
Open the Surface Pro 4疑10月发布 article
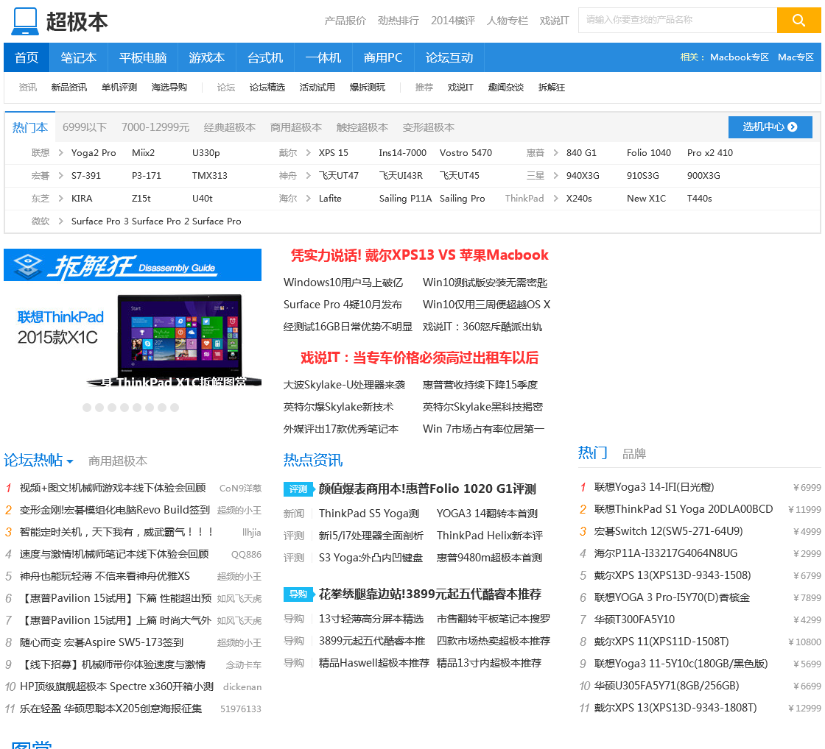(343, 305)
